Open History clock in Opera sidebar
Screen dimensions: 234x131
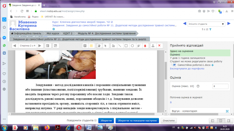(x=4, y=82)
